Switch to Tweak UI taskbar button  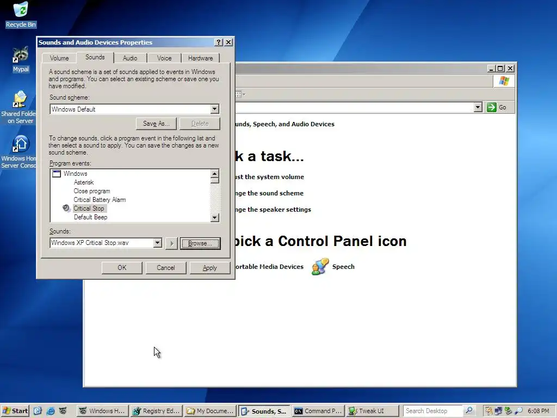click(x=372, y=411)
